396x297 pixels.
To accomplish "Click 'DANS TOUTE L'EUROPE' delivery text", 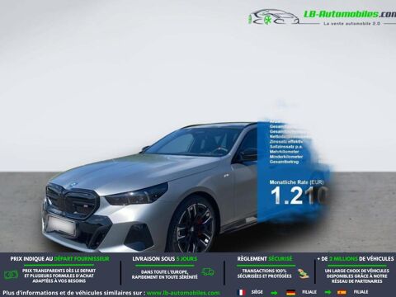I will (x=164, y=271).
